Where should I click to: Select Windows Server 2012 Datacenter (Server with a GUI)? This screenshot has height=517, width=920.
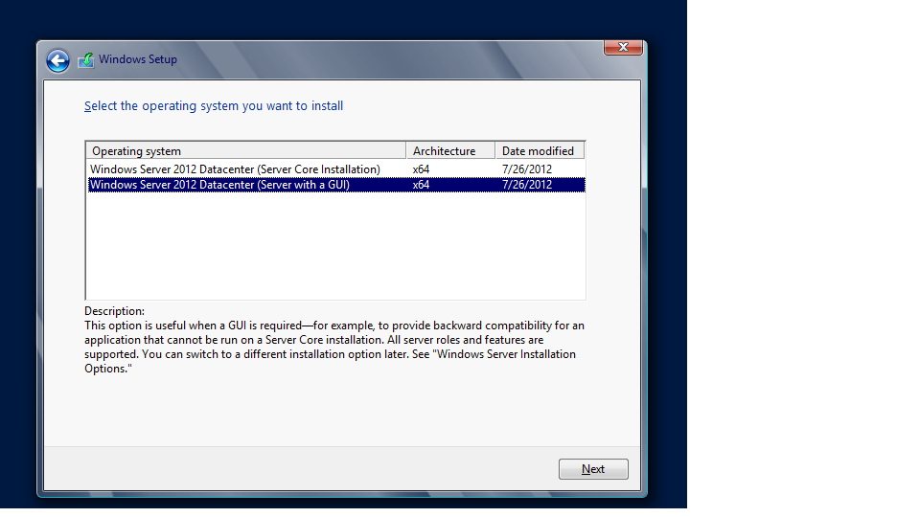[x=336, y=185]
